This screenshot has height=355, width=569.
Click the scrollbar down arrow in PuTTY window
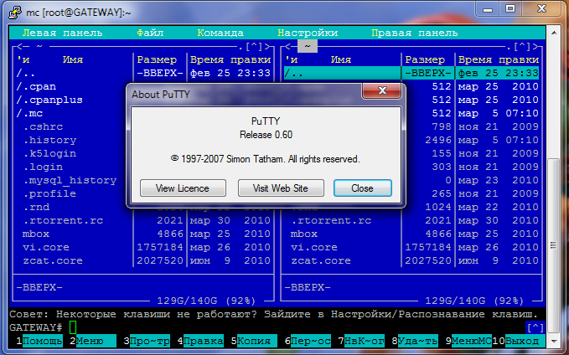(x=554, y=342)
